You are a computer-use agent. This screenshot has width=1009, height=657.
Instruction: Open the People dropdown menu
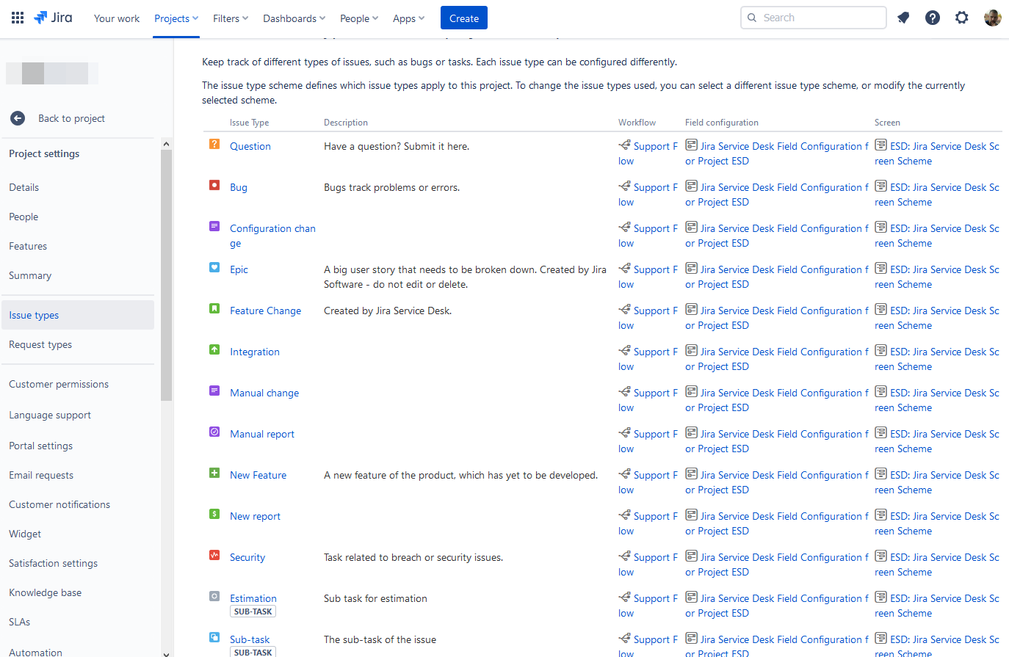tap(359, 18)
